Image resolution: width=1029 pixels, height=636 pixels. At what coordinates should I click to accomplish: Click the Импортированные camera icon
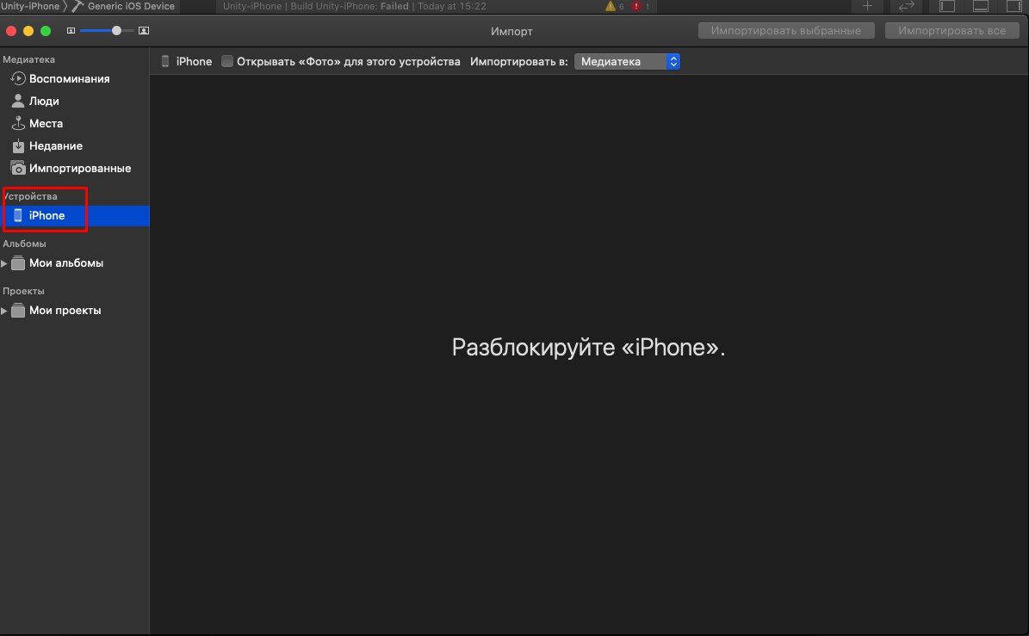click(x=18, y=169)
